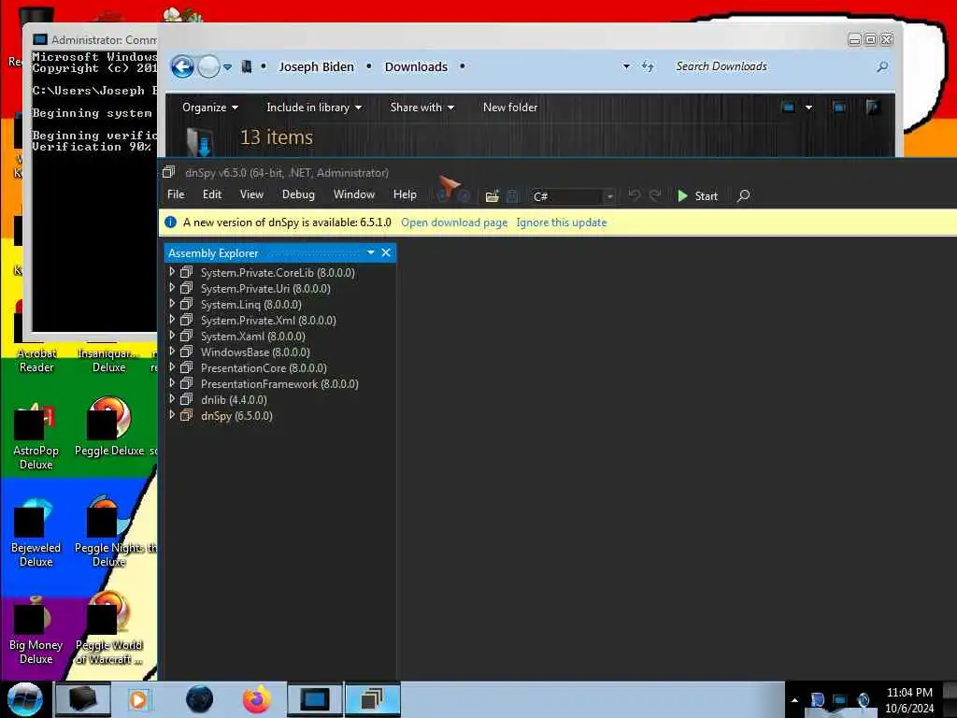Expand the System.Private.CoreLib assembly node
The image size is (957, 718).
pos(172,272)
